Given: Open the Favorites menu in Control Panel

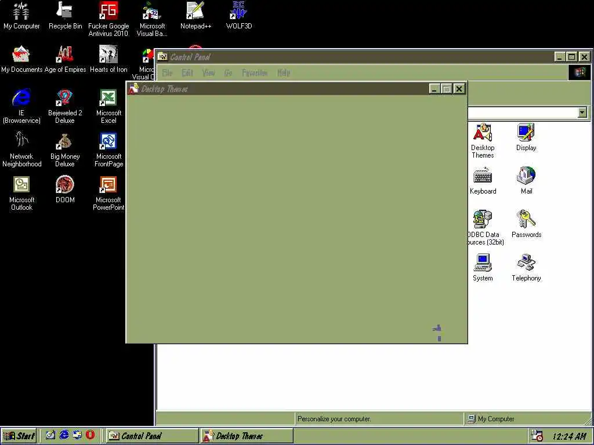Looking at the screenshot, I should click(x=255, y=72).
